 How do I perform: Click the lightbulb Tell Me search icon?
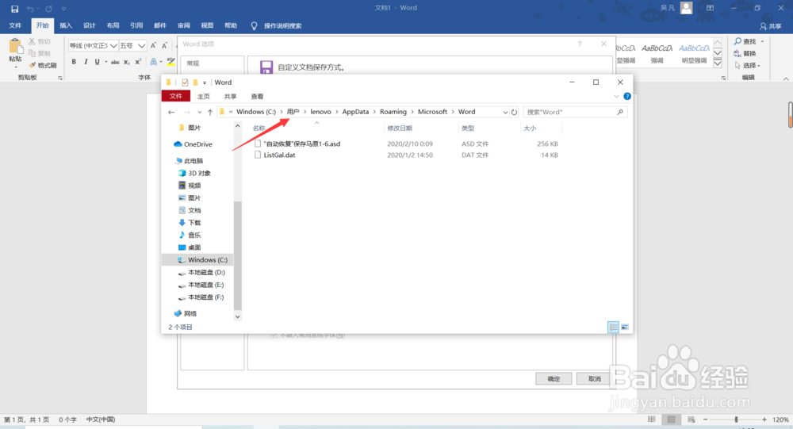click(x=254, y=26)
